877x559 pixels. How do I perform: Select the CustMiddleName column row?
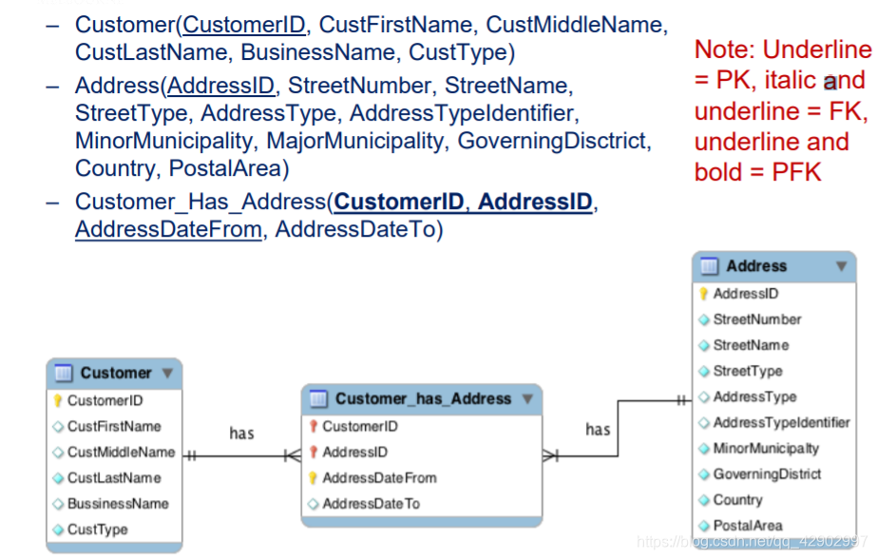tap(114, 453)
